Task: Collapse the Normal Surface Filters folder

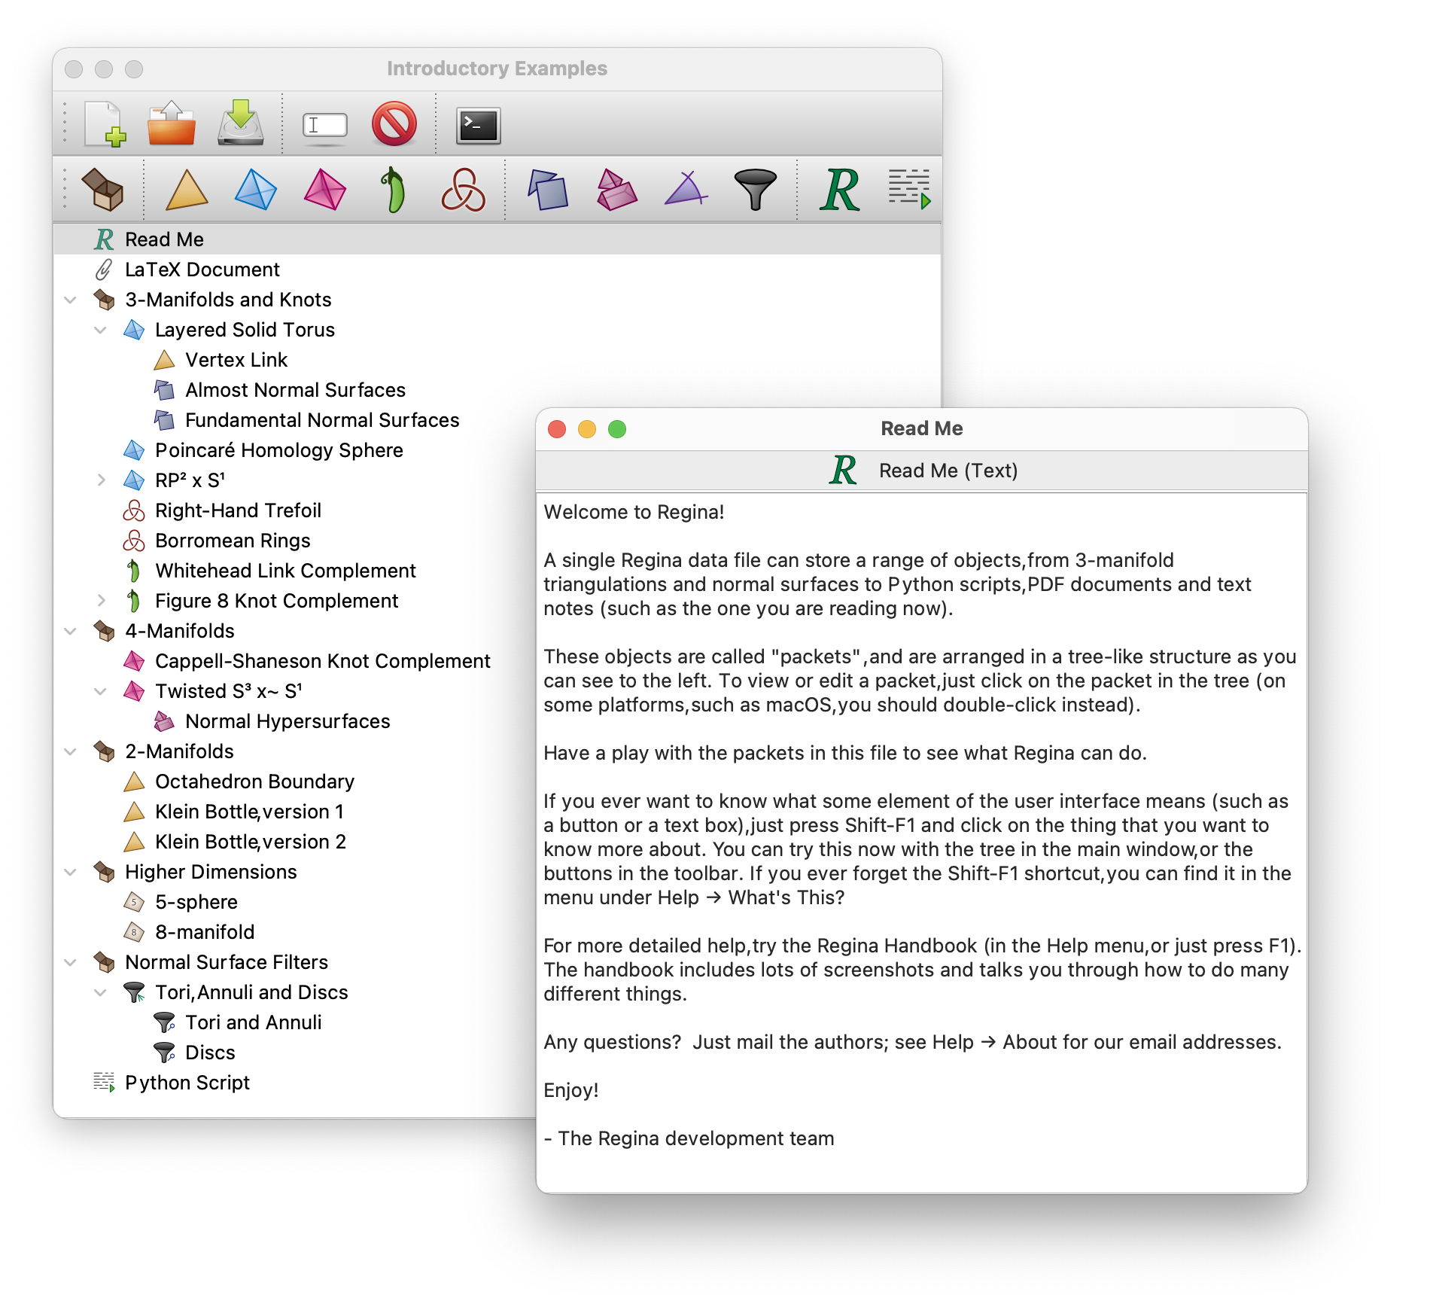Action: 71,962
